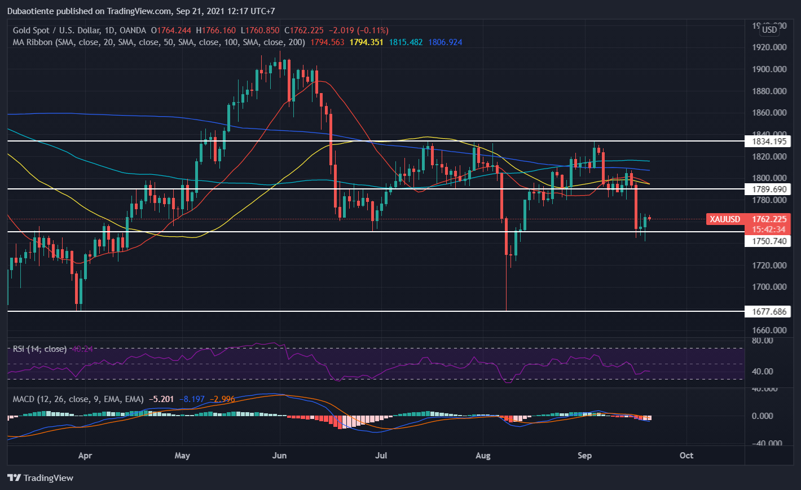
Task: Click the blue SMA 200 value 1806.924
Action: [x=445, y=42]
